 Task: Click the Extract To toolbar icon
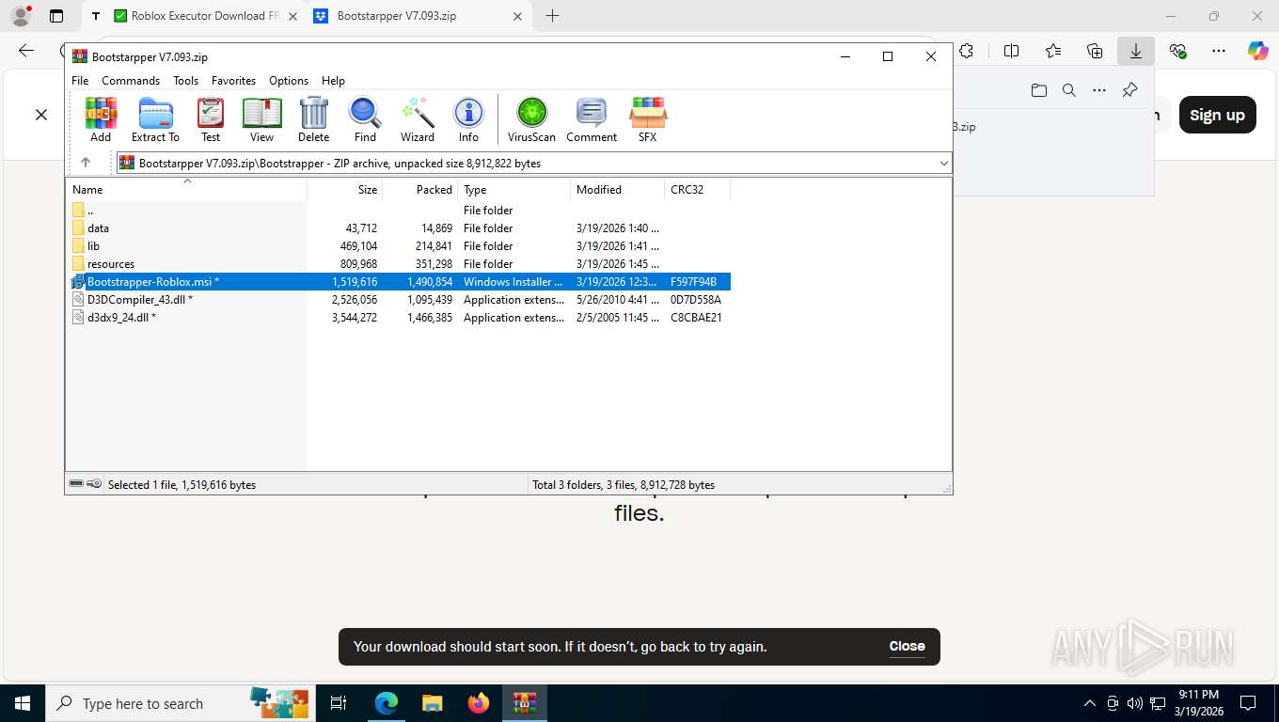[x=155, y=119]
